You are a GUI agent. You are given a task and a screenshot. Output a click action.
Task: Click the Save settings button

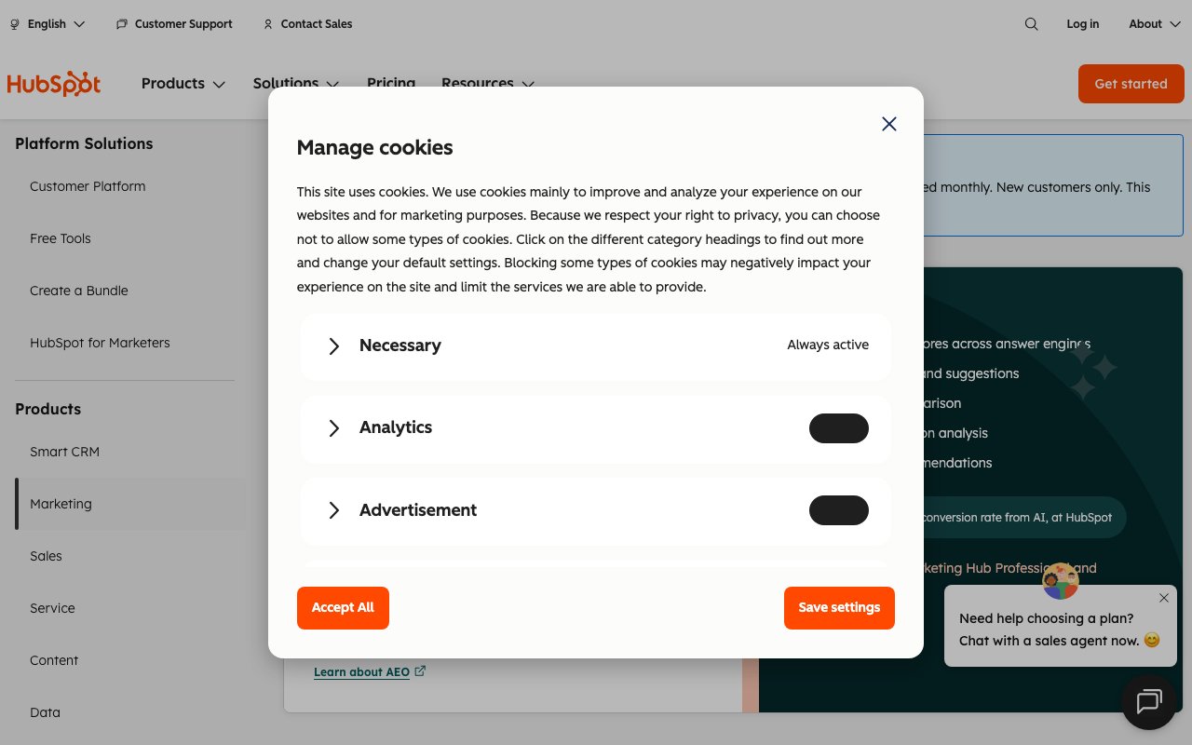[839, 608]
